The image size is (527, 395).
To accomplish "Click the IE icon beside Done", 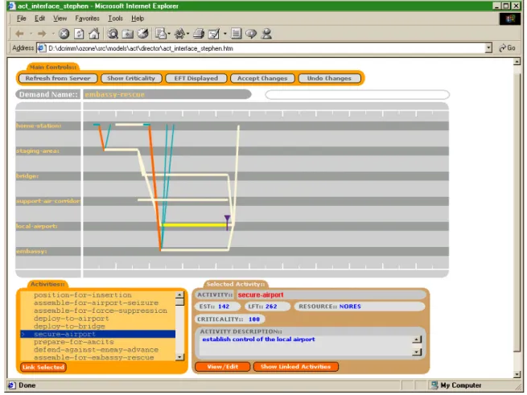I will 12,385.
